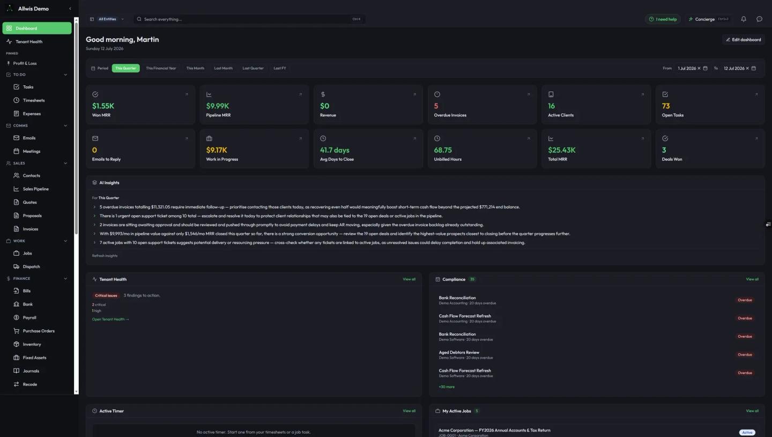Open the Open Tasks card arrow
Viewport: 772px width, 437px height.
click(x=756, y=94)
